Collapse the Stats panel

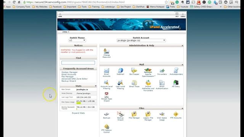point(96,86)
